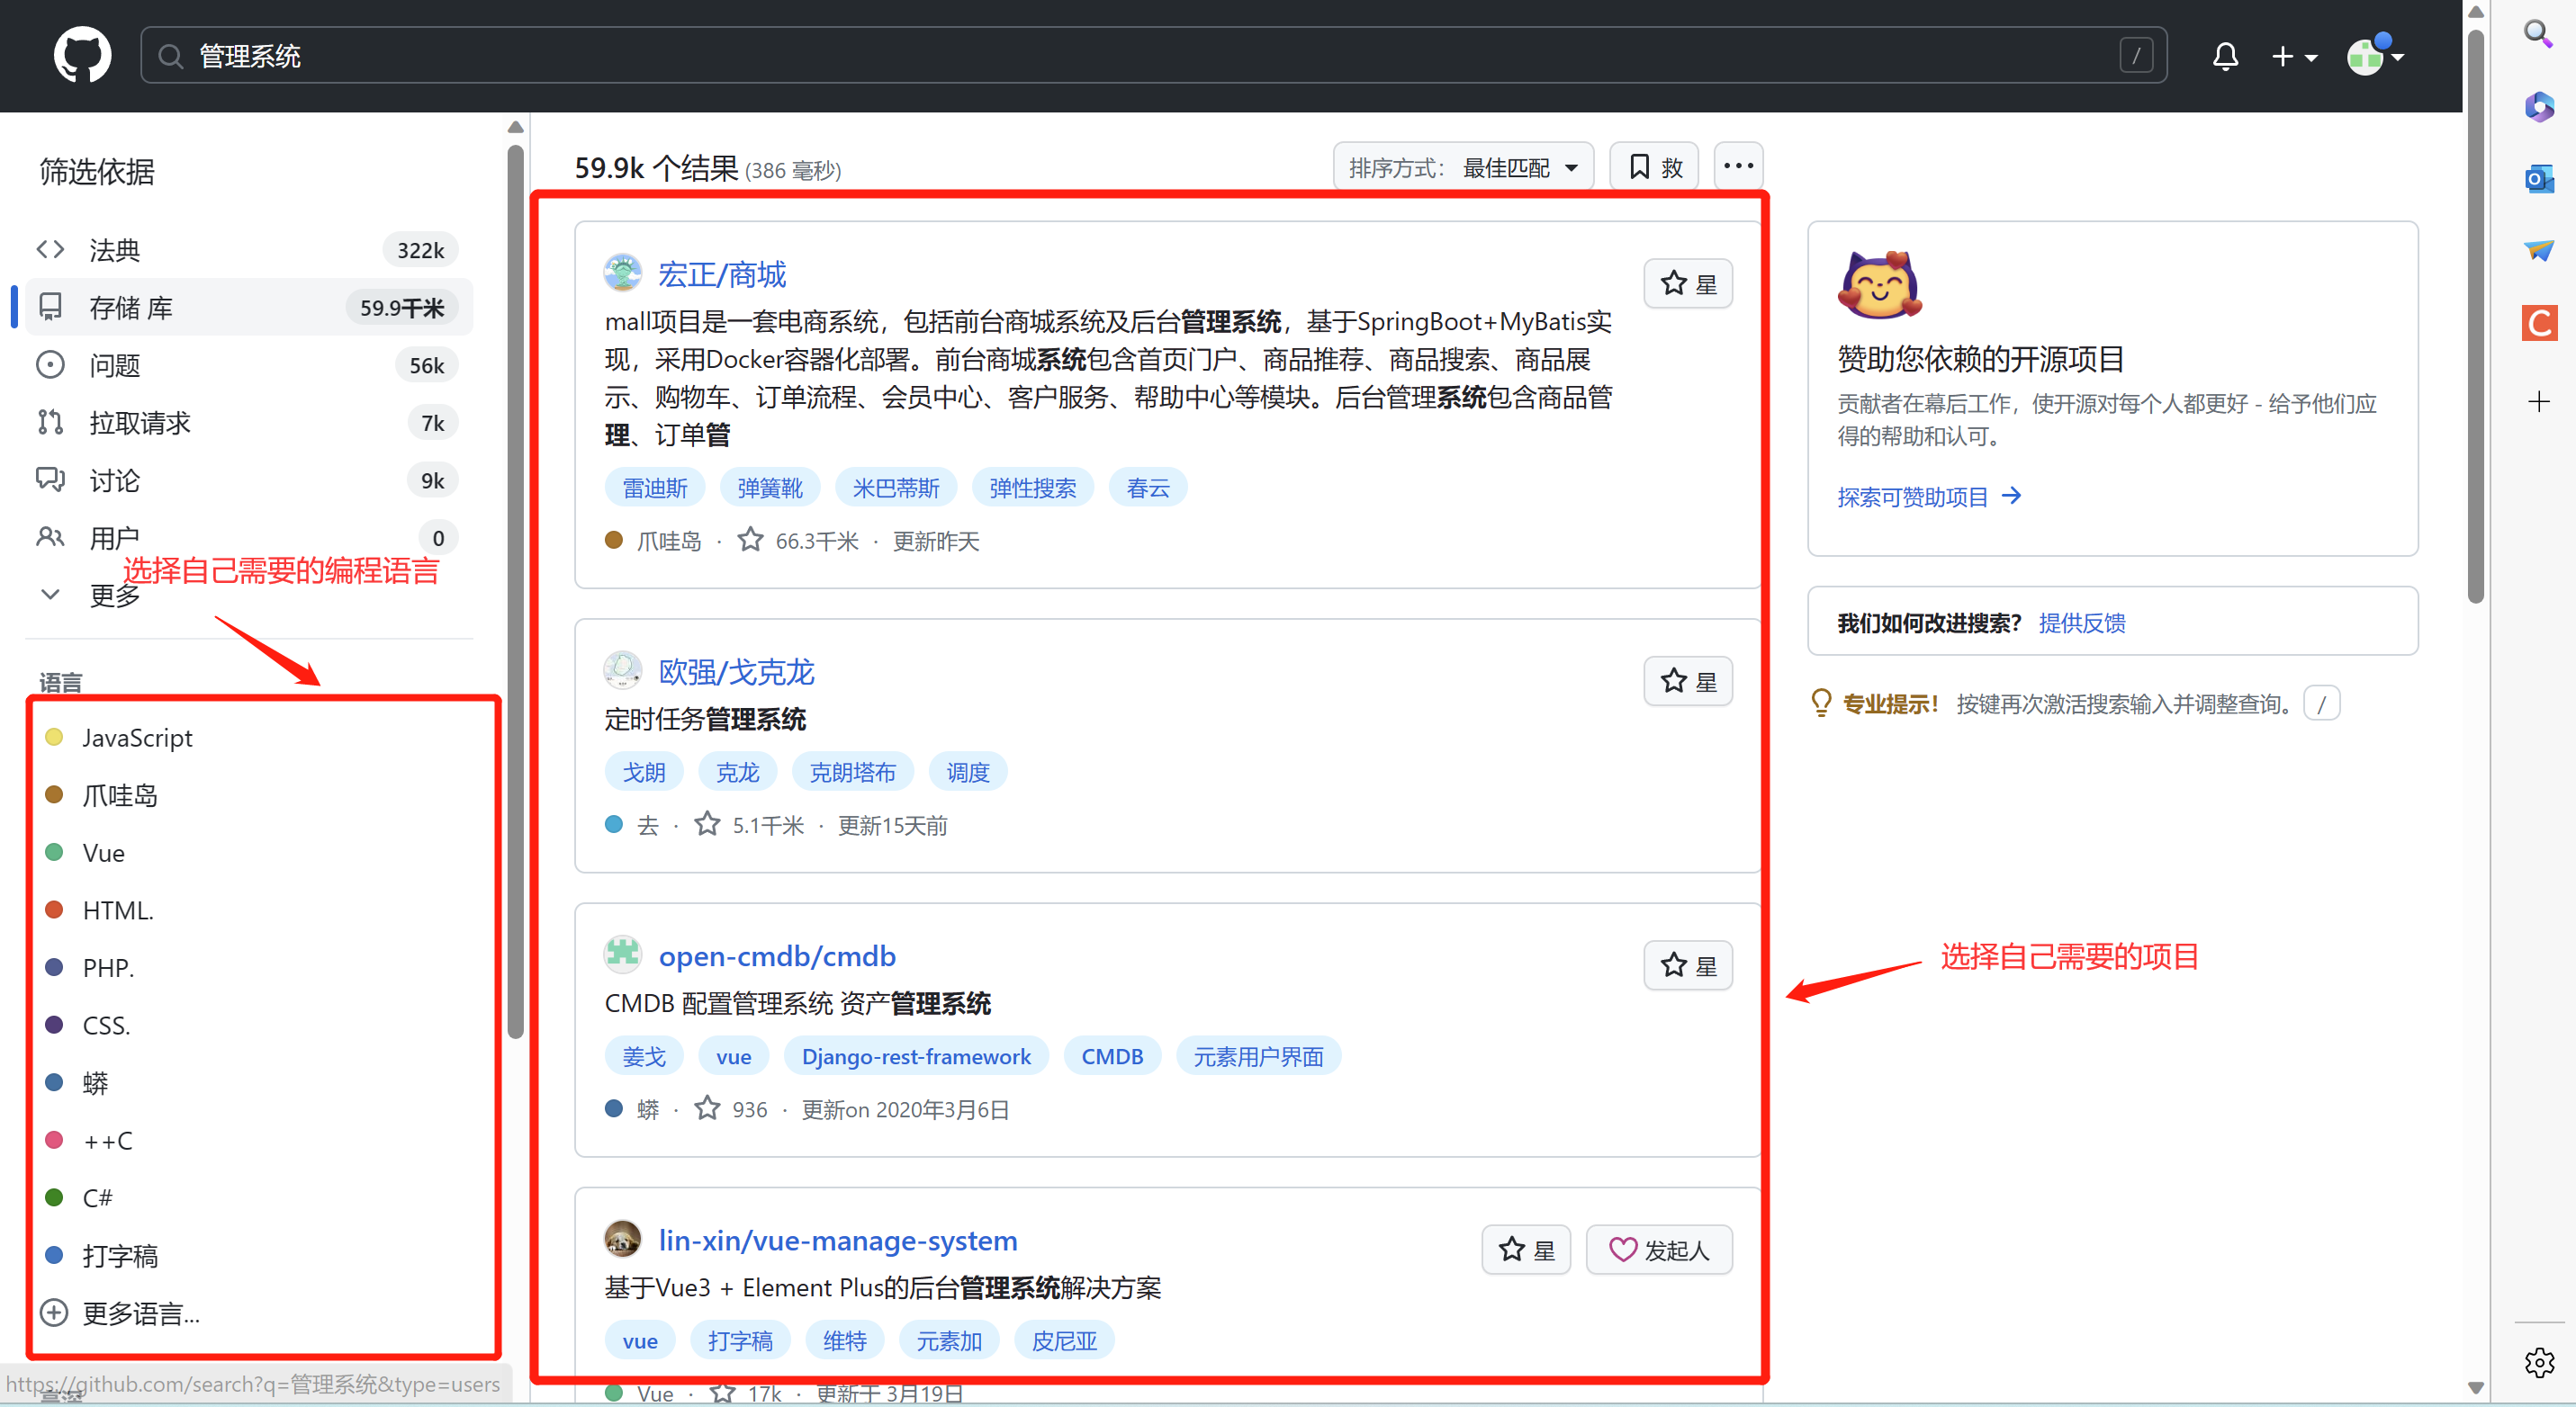Open the three-dots more options menu
Image resolution: width=2576 pixels, height=1407 pixels.
click(x=1738, y=167)
